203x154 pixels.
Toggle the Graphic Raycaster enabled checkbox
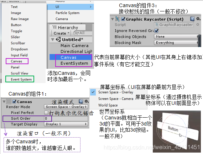tap(123, 19)
